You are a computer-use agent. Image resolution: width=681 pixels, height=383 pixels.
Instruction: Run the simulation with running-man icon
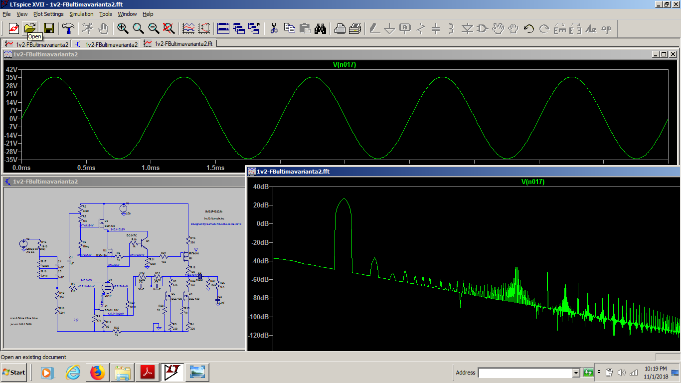coord(88,28)
